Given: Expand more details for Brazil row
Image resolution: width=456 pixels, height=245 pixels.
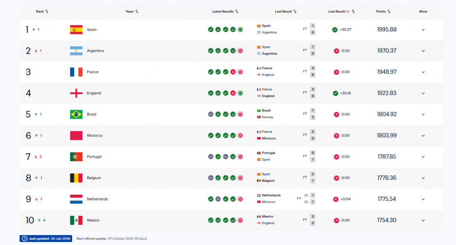Looking at the screenshot, I should [423, 114].
